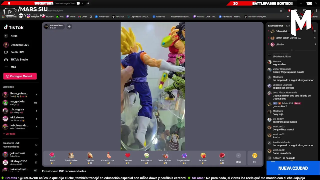Share the live stream
The image size is (320, 180).
point(69,26)
